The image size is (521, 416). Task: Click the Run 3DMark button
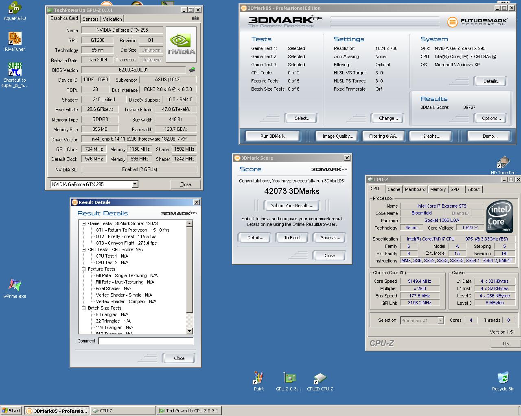coord(272,136)
